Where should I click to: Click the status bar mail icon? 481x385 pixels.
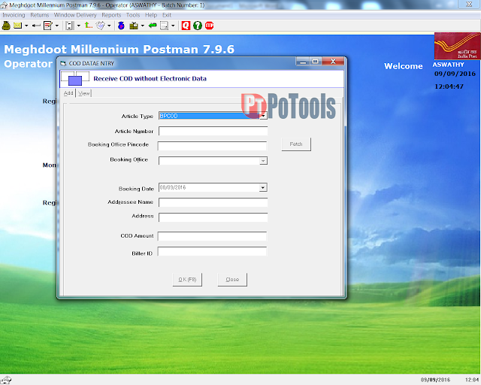point(6,380)
